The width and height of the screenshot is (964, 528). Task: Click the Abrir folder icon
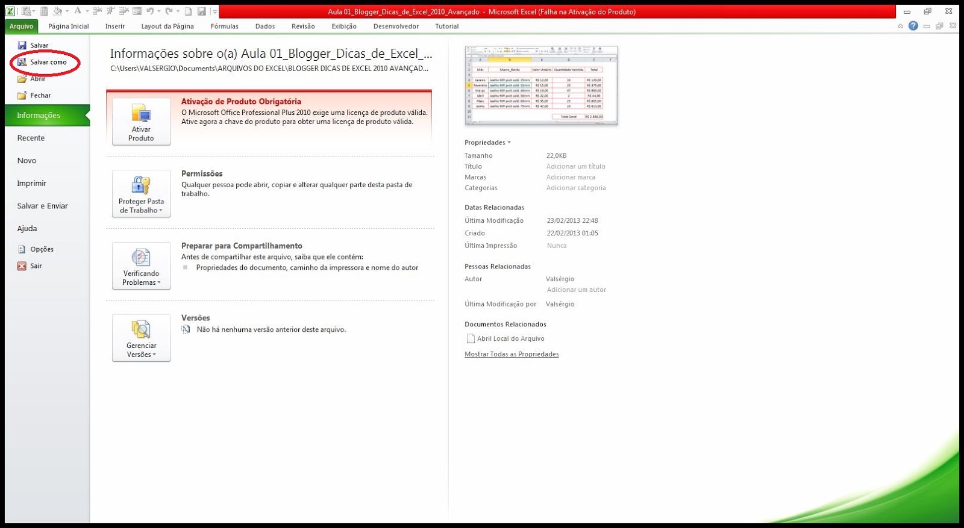click(x=22, y=79)
